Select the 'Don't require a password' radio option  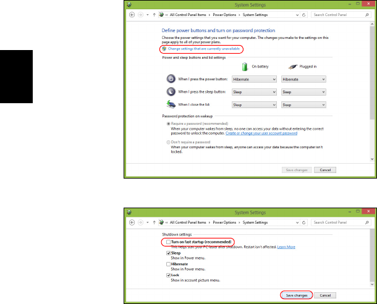pos(168,142)
